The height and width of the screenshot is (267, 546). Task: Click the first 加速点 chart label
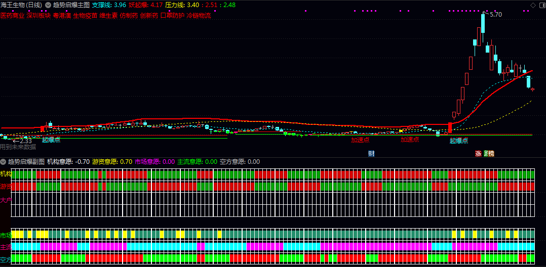pos(360,140)
